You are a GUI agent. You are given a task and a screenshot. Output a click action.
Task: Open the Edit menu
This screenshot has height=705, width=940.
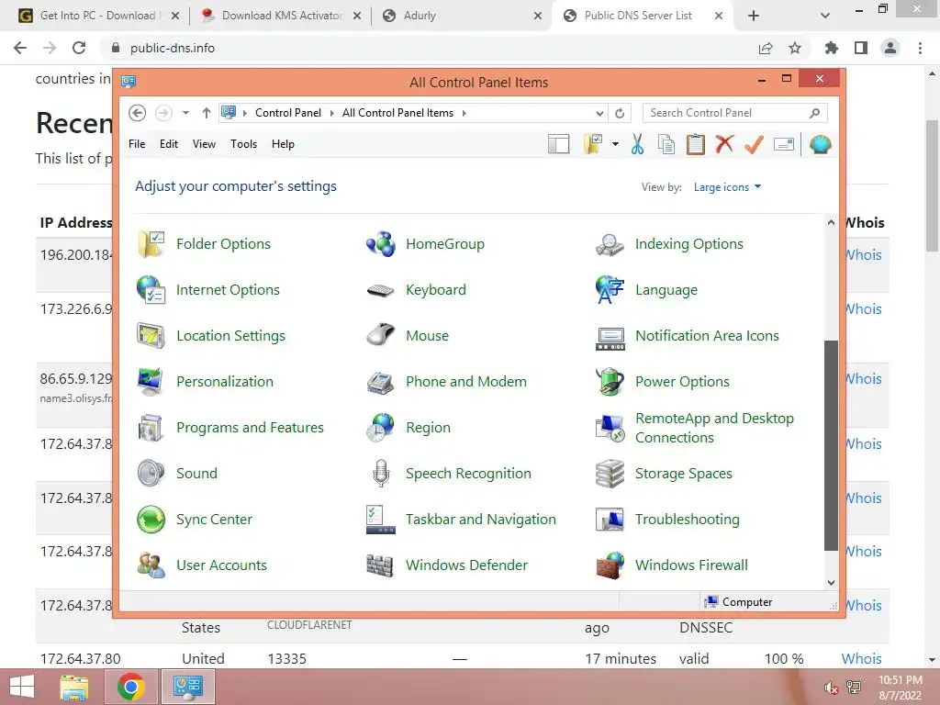169,144
